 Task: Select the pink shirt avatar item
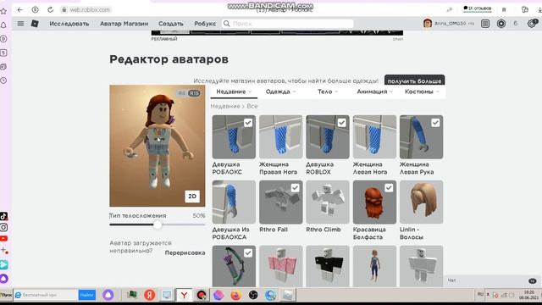280,266
